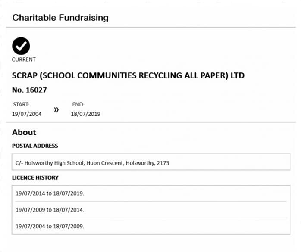This screenshot has width=301, height=252.
Task: Click the POSTAL ADDRESS label
Action: [x=35, y=146]
